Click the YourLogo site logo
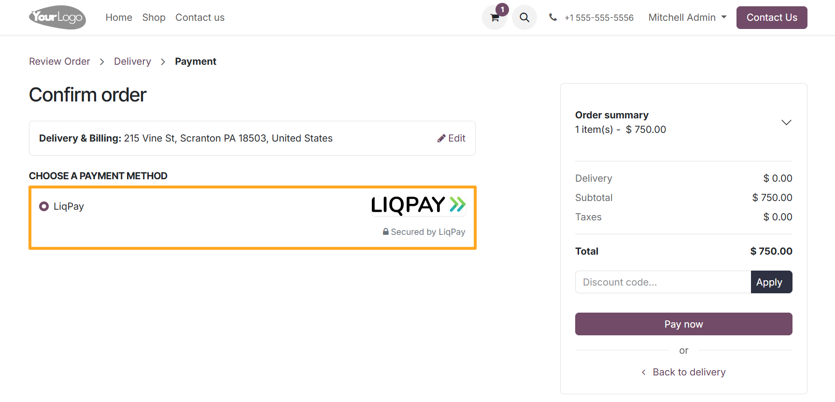The height and width of the screenshot is (402, 835). coord(57,17)
